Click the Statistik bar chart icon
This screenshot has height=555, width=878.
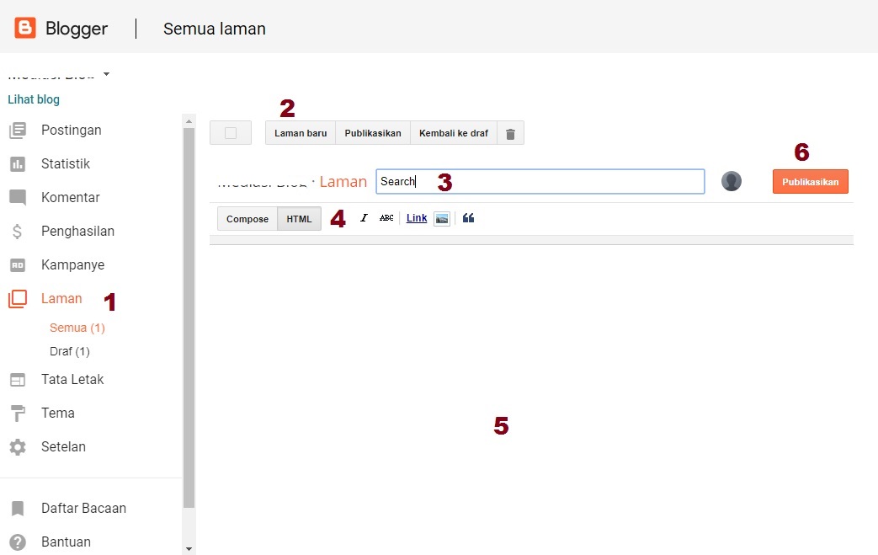click(x=18, y=164)
